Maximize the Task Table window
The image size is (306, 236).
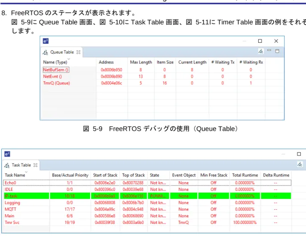299,154
